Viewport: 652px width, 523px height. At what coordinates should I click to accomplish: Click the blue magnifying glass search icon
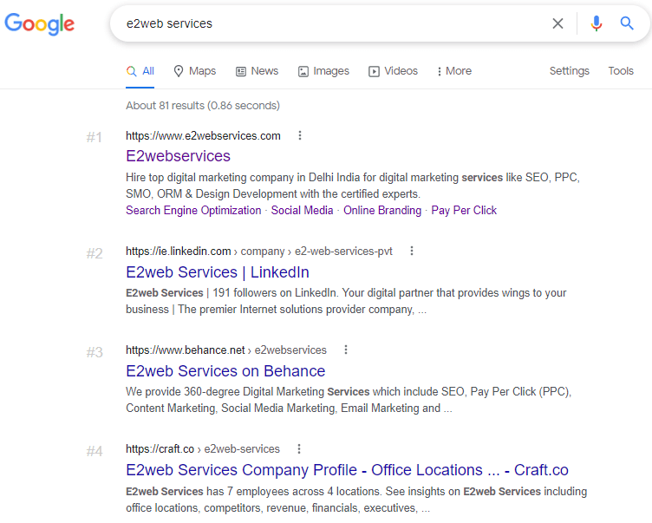click(627, 23)
